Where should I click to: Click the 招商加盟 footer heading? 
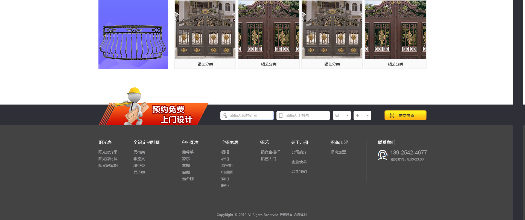339,142
